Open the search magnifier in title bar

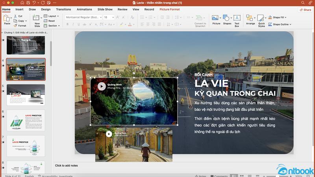(x=303, y=3)
